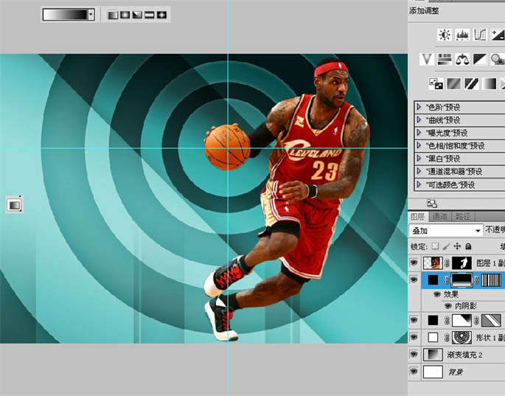The image size is (505, 396).
Task: Click the gradient preview to edit gradient
Action: 65,15
